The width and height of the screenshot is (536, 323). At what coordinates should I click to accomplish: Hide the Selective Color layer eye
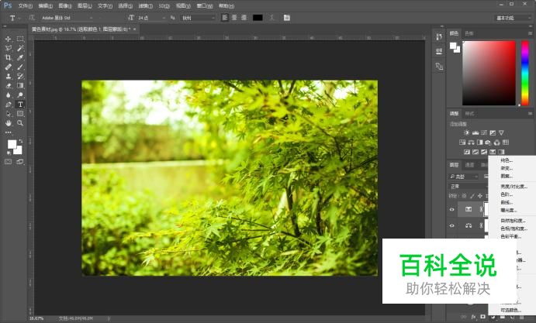(x=452, y=209)
